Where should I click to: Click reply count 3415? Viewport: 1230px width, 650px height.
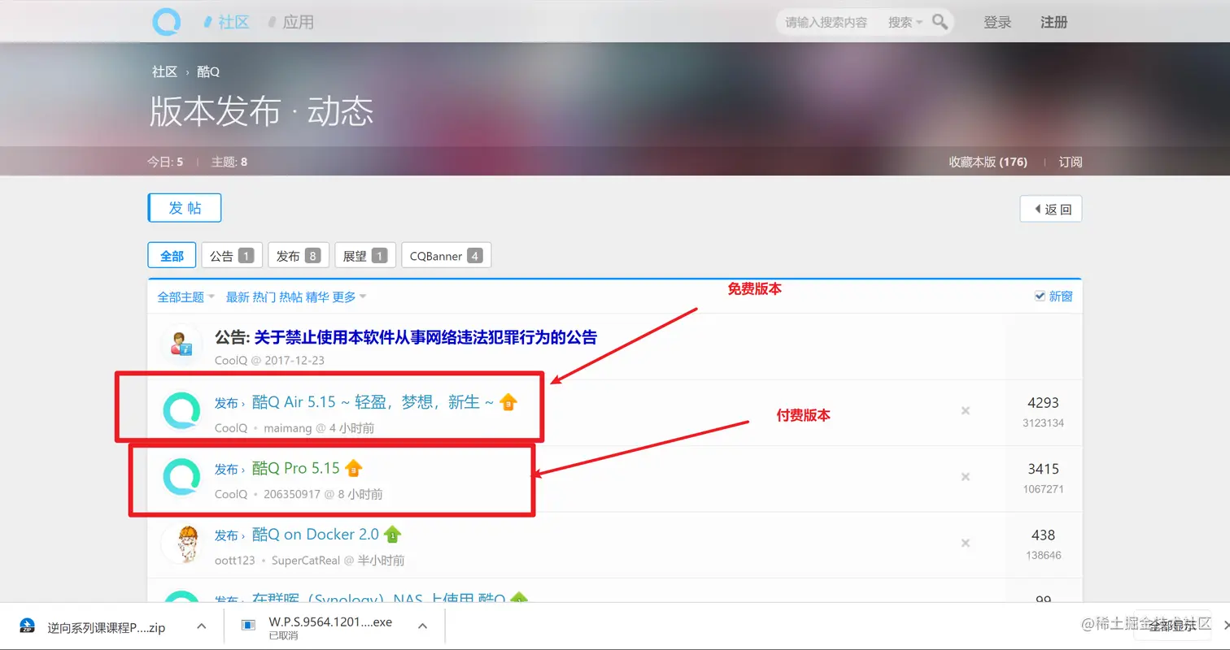point(1043,469)
